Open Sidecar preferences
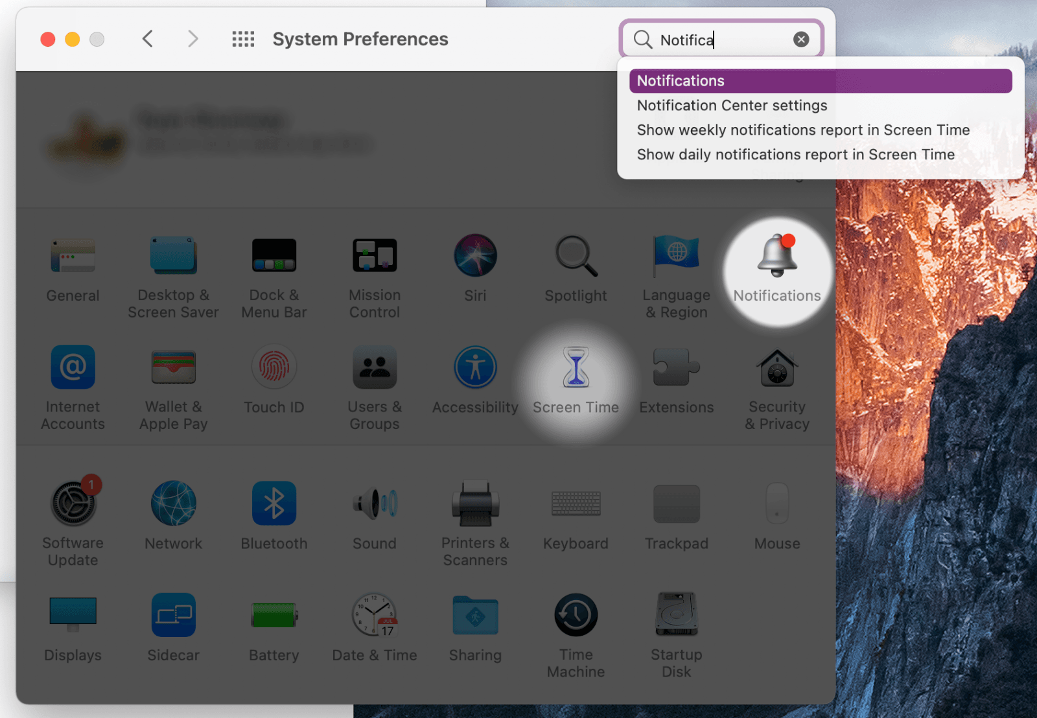1037x718 pixels. click(173, 615)
